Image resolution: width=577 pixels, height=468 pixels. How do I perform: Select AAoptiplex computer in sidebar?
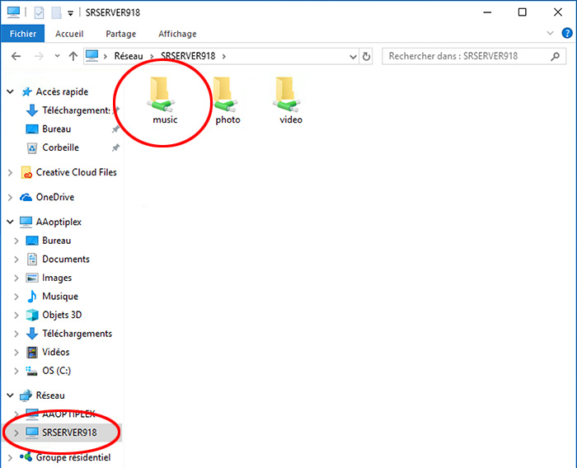click(x=59, y=222)
